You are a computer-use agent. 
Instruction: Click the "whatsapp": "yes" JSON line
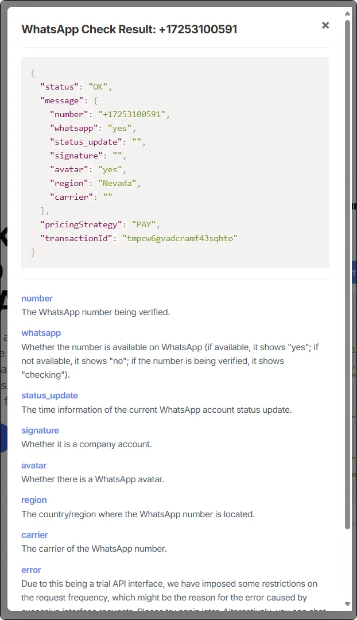coord(92,128)
